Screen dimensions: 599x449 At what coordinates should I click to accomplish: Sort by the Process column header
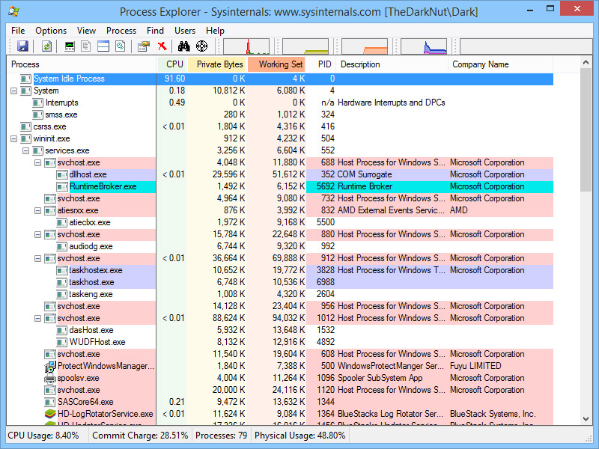pos(82,64)
